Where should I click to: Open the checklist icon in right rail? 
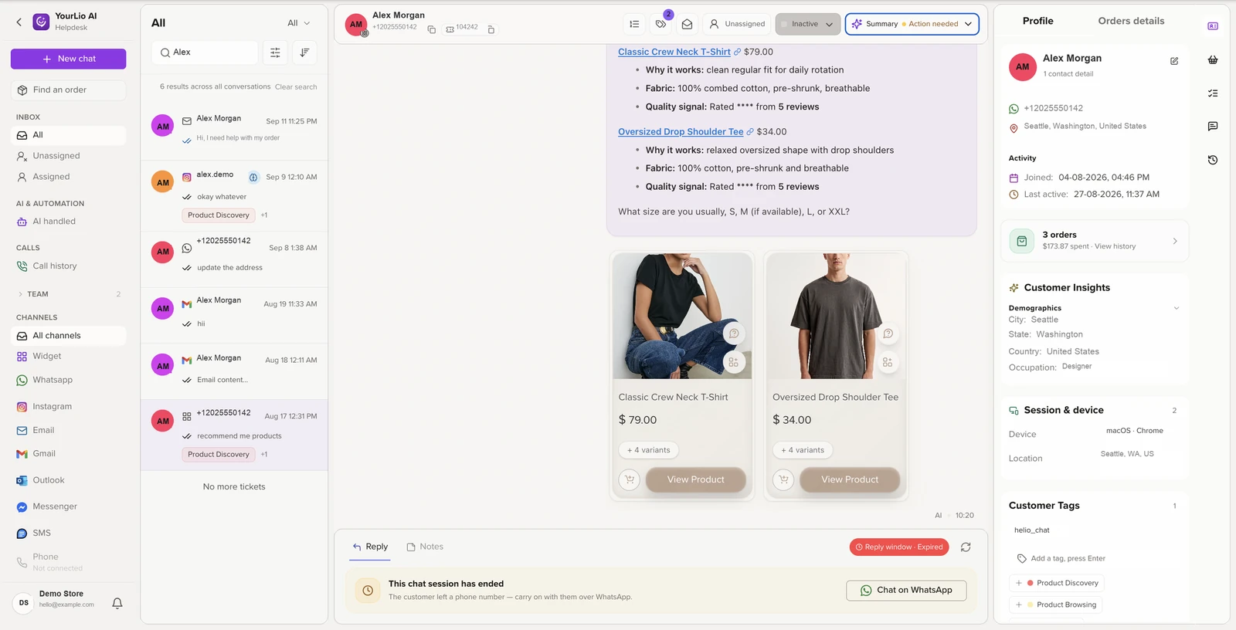(x=1213, y=93)
